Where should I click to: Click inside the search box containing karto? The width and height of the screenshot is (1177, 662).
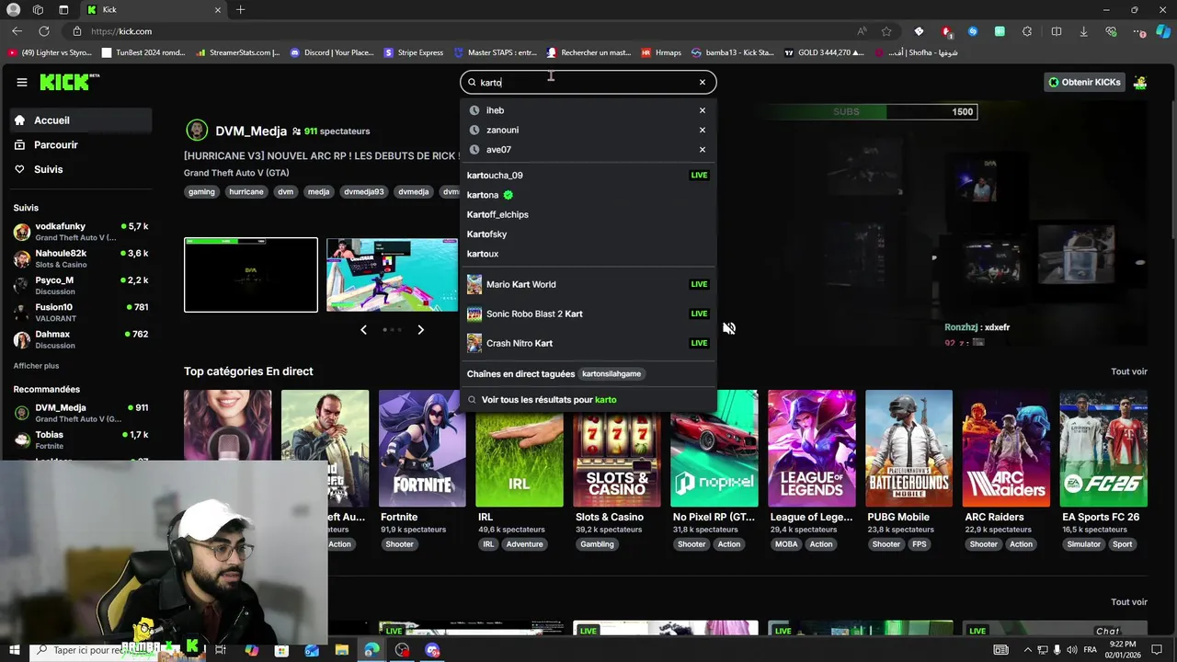(x=588, y=82)
